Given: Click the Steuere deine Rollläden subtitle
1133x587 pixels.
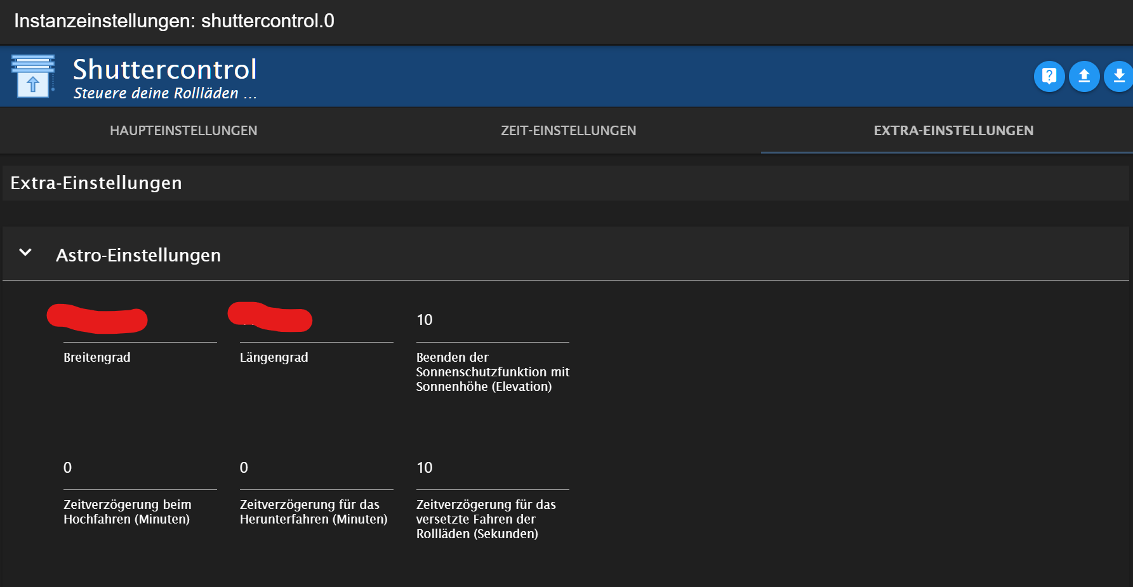Looking at the screenshot, I should coord(165,93).
